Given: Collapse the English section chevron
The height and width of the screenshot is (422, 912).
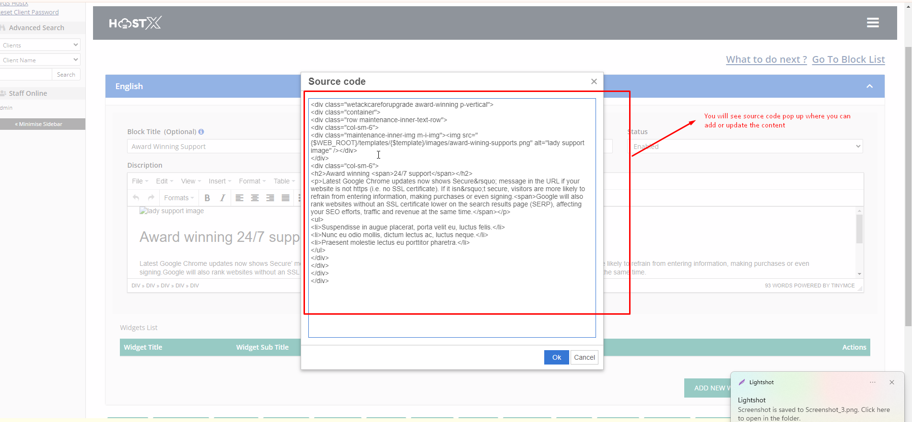Looking at the screenshot, I should (869, 86).
